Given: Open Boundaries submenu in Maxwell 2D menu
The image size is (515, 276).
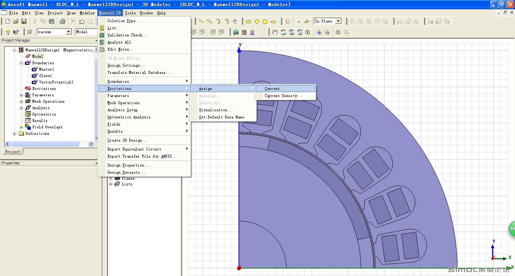Looking at the screenshot, I should click(144, 81).
